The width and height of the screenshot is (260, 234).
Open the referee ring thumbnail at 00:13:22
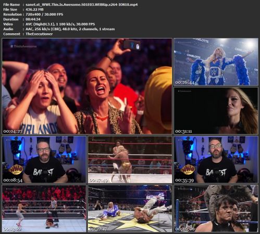[x=44, y=209]
